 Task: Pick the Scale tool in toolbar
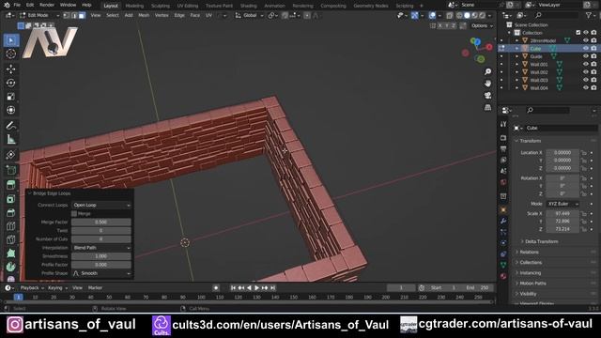tap(11, 97)
